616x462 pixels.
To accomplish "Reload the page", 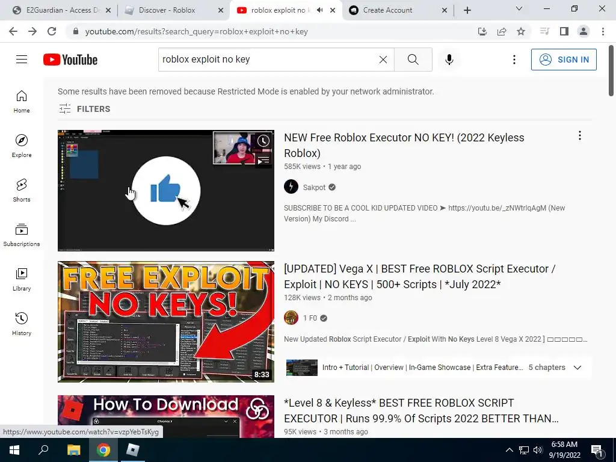I will (52, 31).
